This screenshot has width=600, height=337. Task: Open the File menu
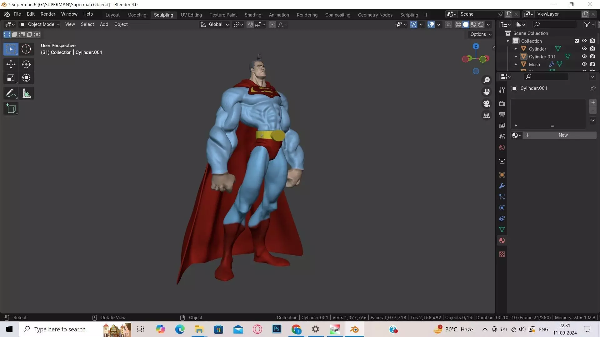[x=17, y=14]
